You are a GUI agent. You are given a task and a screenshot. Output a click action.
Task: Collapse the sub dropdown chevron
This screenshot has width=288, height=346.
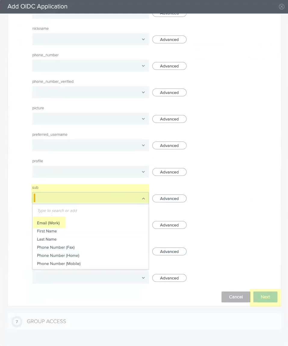click(x=143, y=198)
